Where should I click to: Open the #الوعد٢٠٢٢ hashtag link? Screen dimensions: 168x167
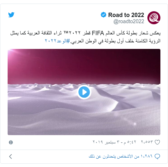coord(57,41)
